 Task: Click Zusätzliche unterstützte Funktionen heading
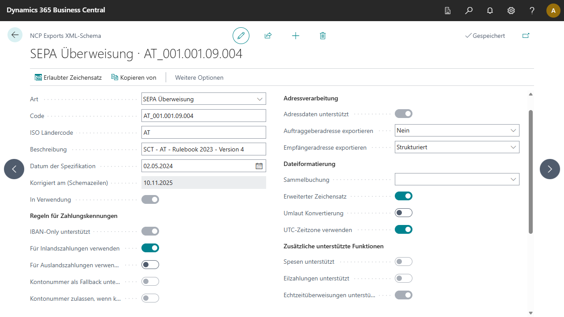click(334, 246)
